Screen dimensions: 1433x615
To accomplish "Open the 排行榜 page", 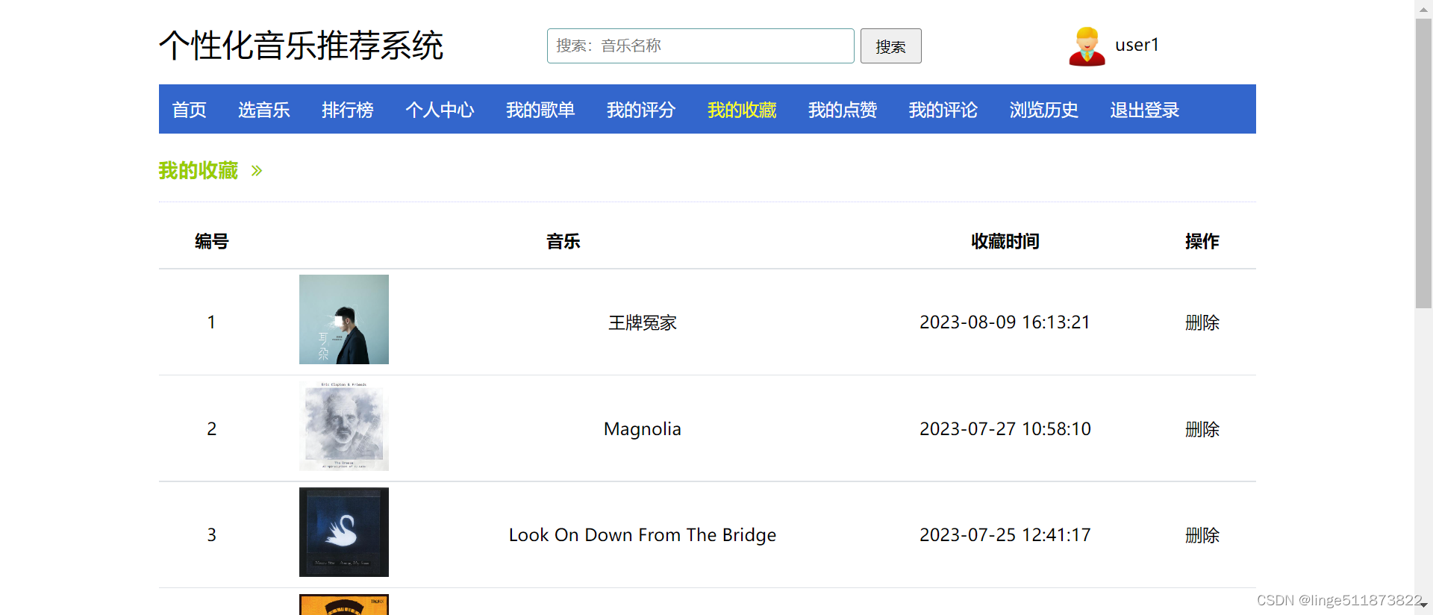I will click(348, 110).
